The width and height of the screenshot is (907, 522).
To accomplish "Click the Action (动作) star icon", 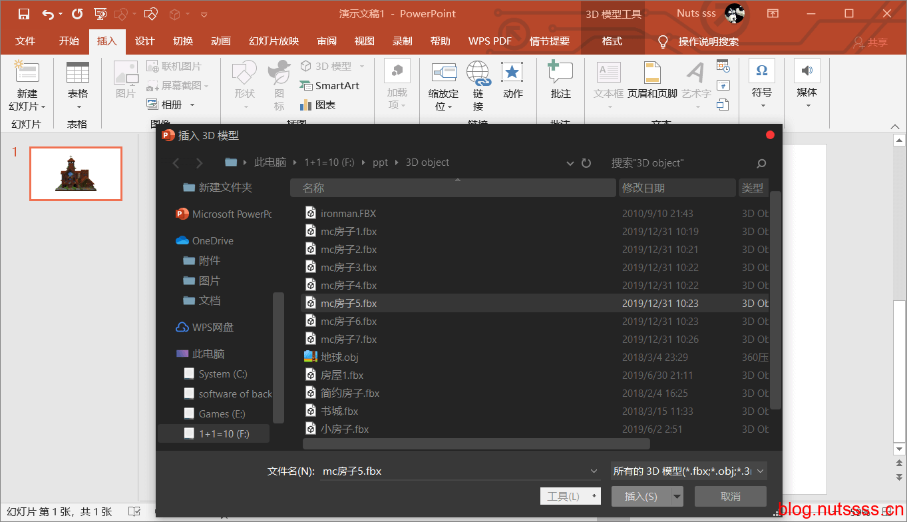I will click(512, 72).
